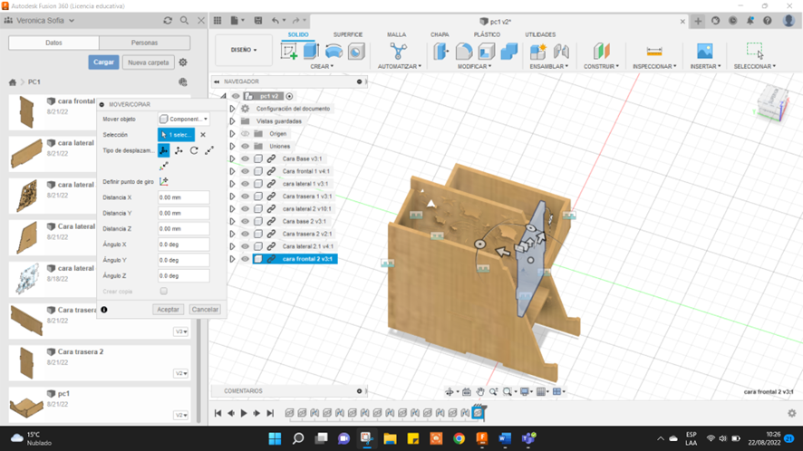
Task: Select the Press Pull tool in Modificar
Action: tap(441, 52)
